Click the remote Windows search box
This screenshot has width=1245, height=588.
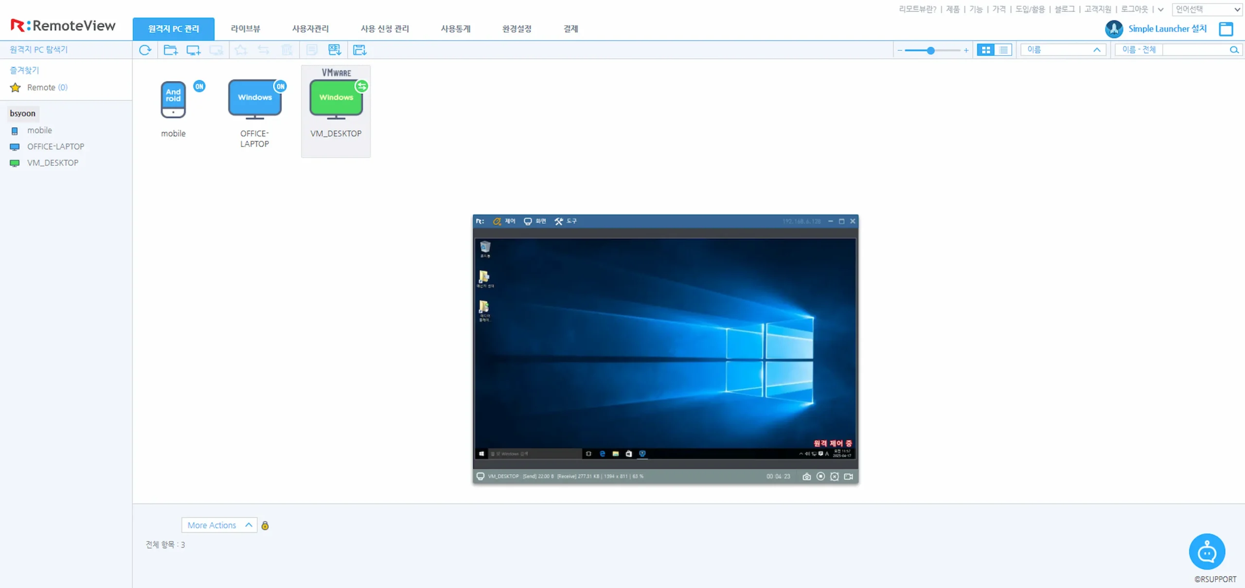pos(535,453)
